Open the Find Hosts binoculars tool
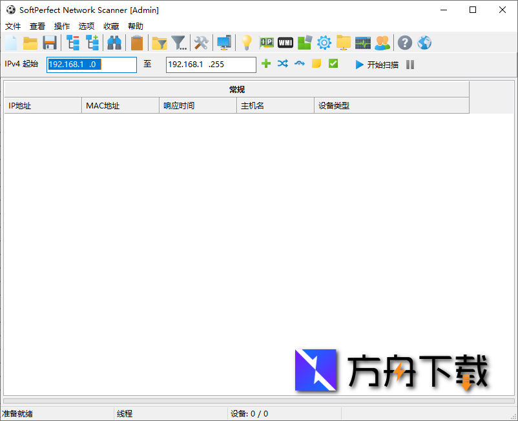The width and height of the screenshot is (518, 421). click(x=114, y=42)
